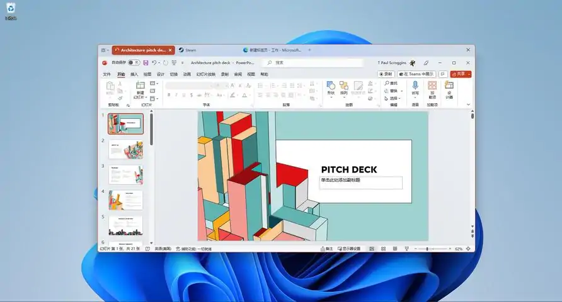This screenshot has height=302, width=562.
Task: Click the Share (共享) button
Action: (x=460, y=74)
